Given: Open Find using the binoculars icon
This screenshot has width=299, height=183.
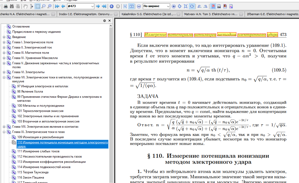Looking at the screenshot, I should click(12, 6).
